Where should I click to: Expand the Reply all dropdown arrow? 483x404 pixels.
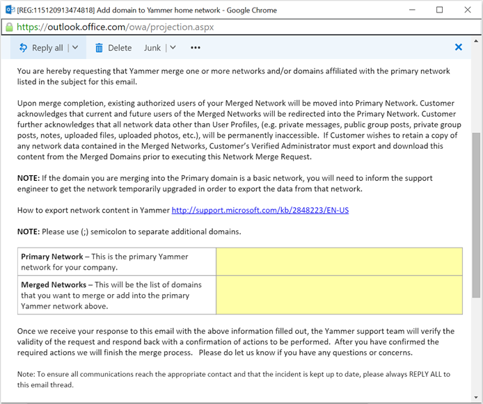pyautogui.click(x=75, y=48)
